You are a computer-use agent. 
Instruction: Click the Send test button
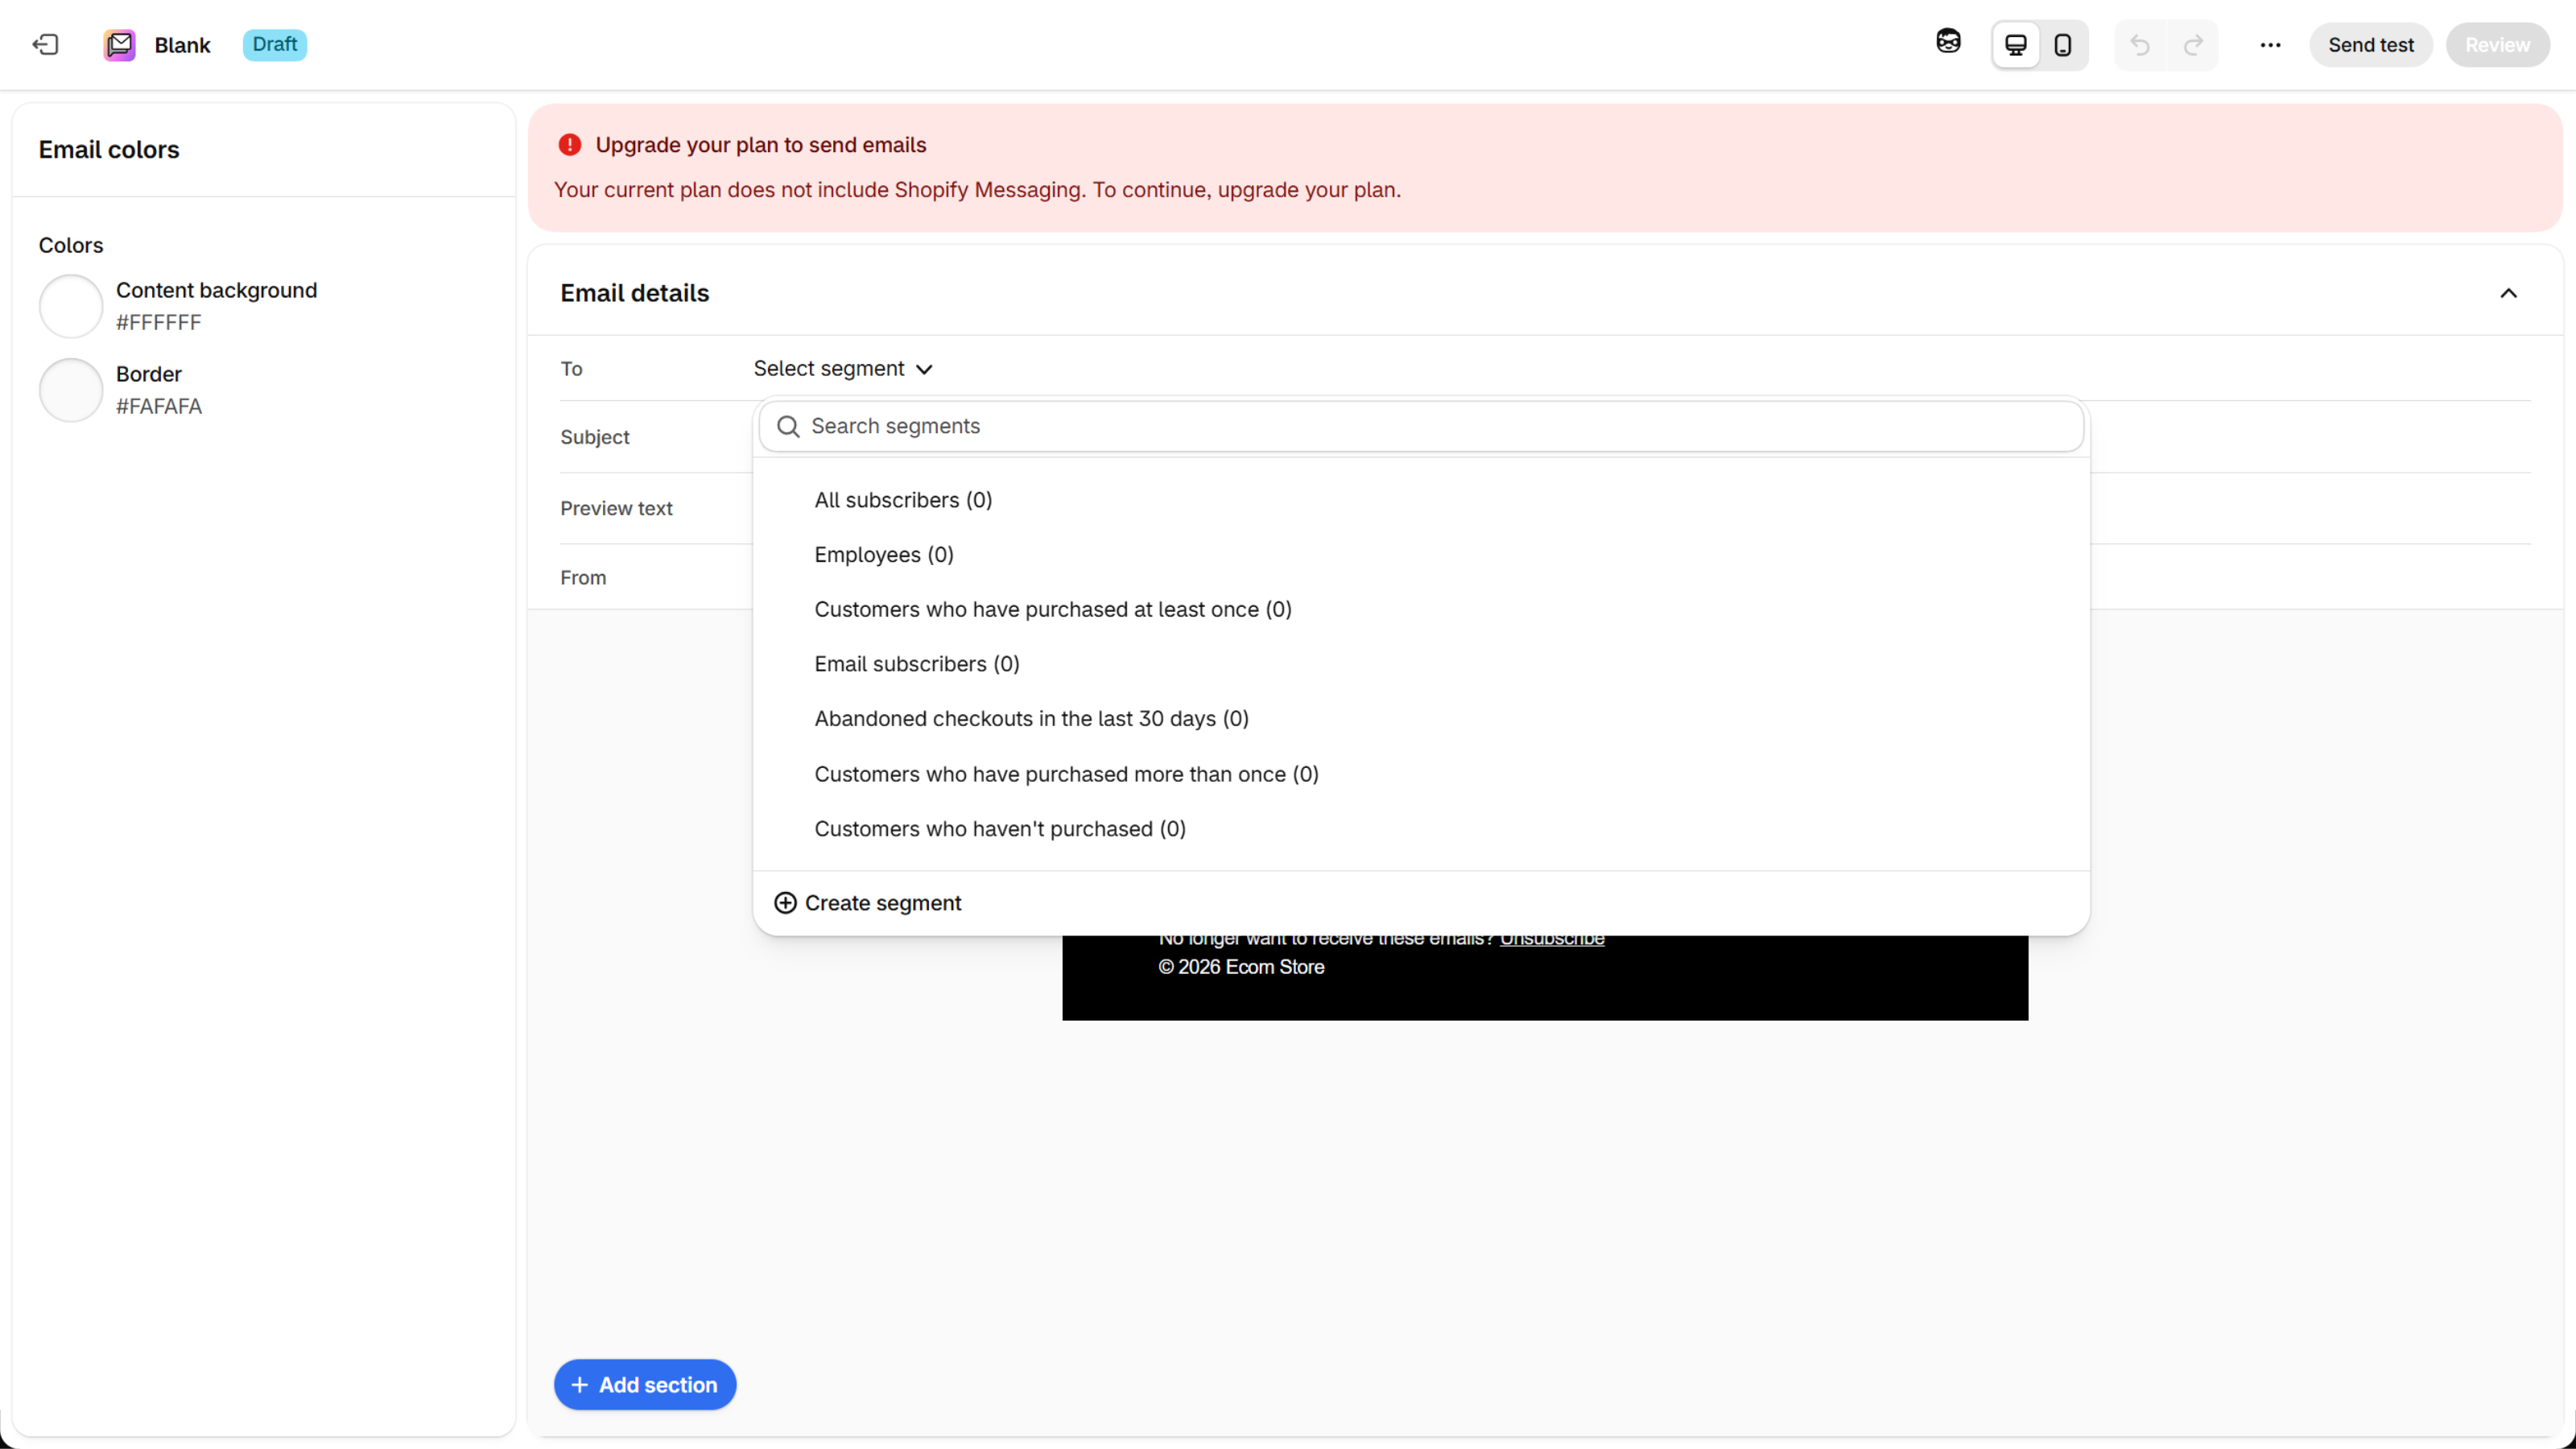(2370, 45)
